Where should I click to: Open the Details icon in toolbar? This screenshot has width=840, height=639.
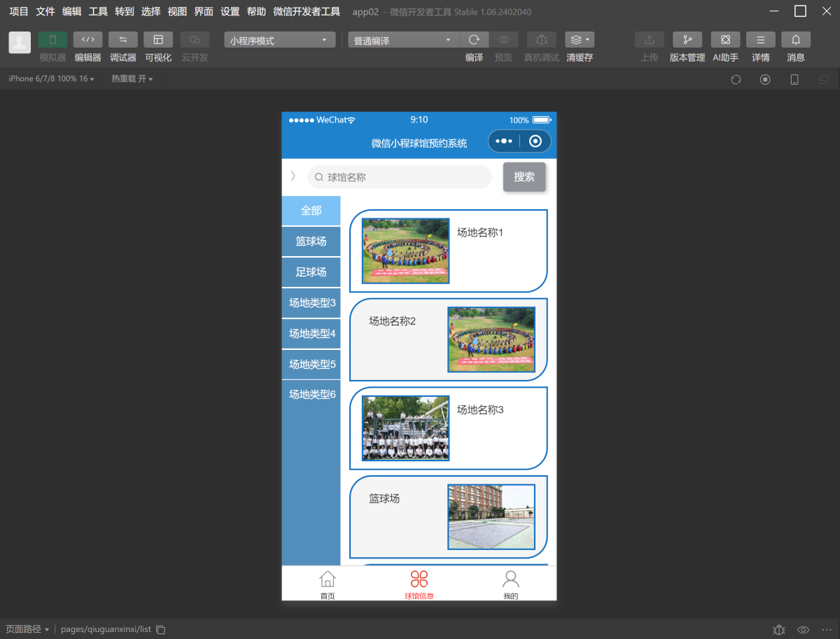pos(760,40)
